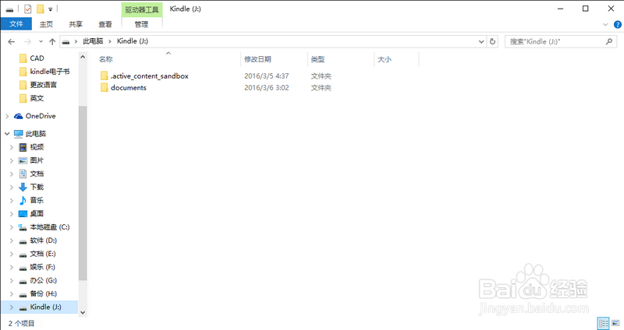Open the quick access toolbar customize dropdown
Screen dimensions: 624x330
51,9
